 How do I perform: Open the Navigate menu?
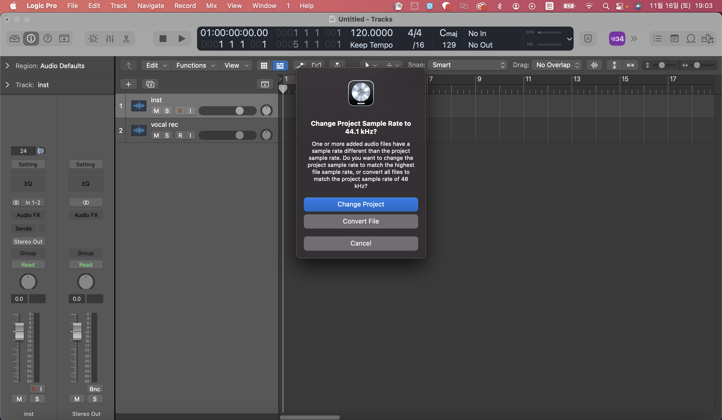(x=151, y=6)
